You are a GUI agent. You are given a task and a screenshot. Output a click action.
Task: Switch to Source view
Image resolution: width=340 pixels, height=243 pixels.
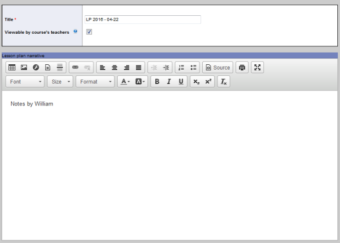[218, 67]
